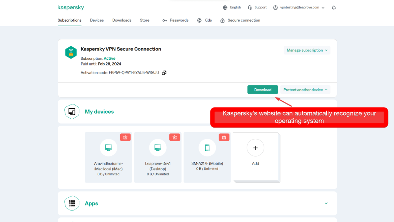Open the Kids tab label

pyautogui.click(x=208, y=20)
